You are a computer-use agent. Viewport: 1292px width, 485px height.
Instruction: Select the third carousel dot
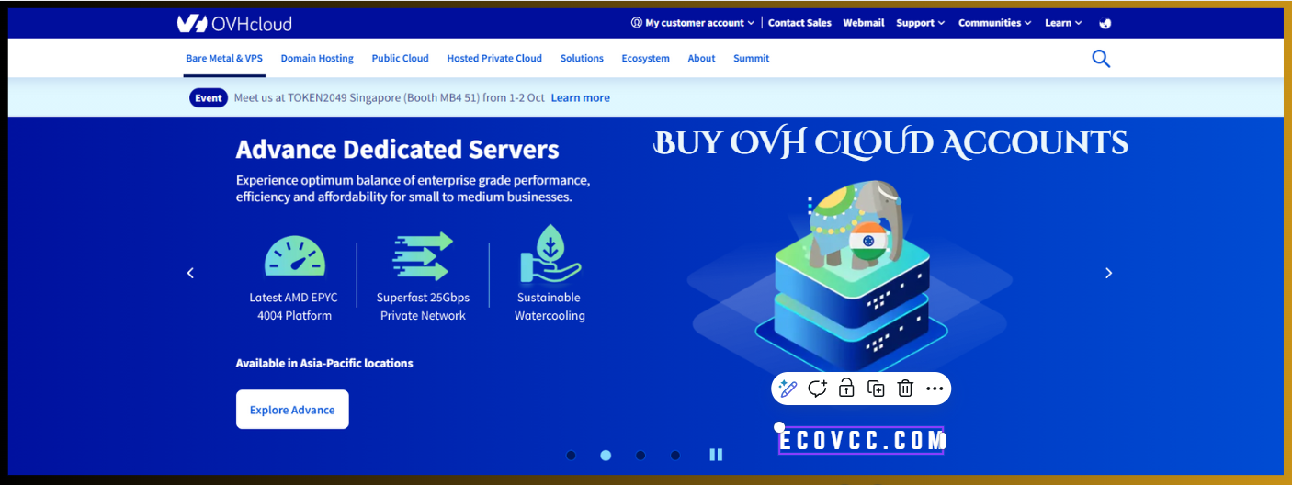coord(640,455)
